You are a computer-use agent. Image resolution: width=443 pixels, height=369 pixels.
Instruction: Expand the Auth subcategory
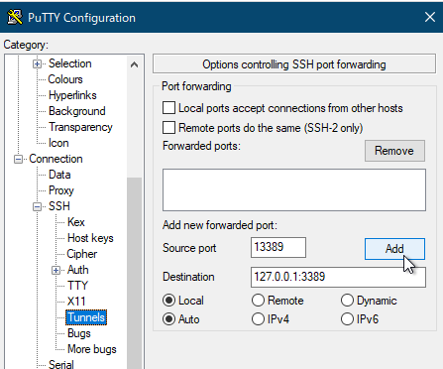point(55,271)
